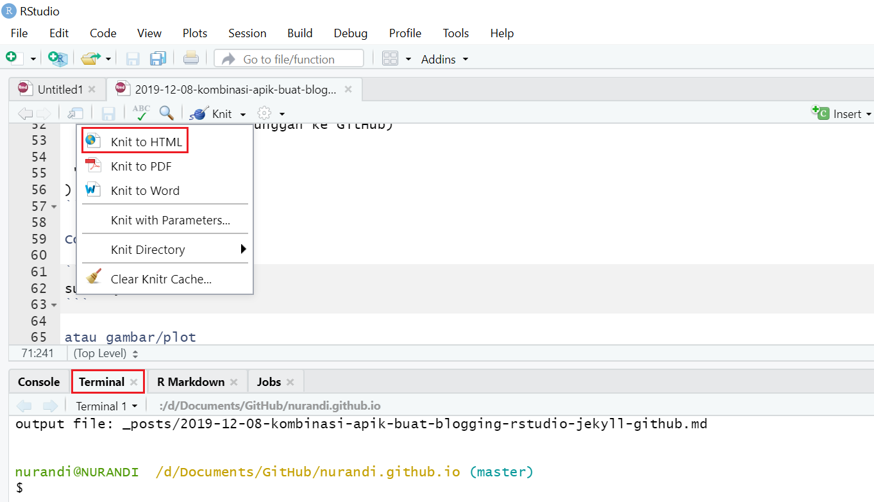
Task: Open the Help menu
Action: (502, 33)
